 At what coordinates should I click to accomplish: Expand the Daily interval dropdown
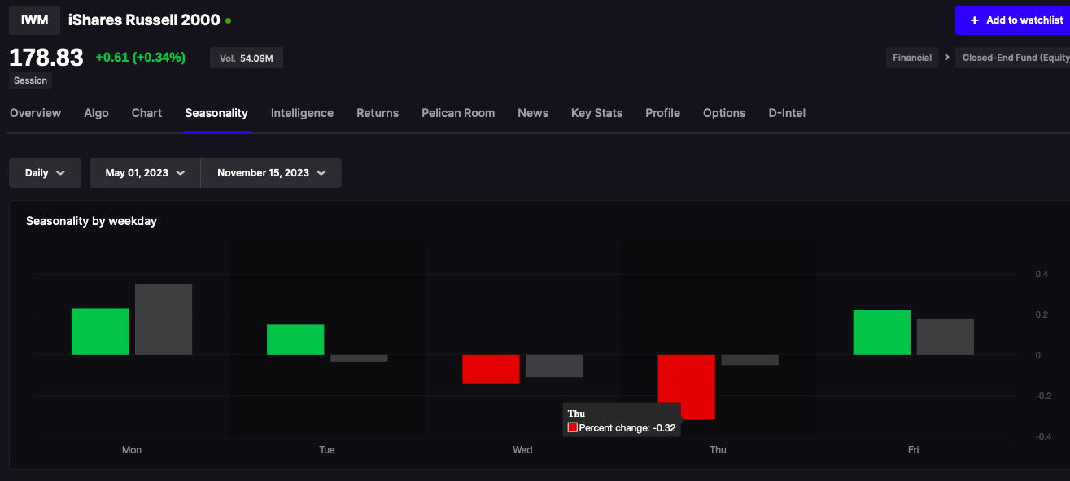coord(45,173)
